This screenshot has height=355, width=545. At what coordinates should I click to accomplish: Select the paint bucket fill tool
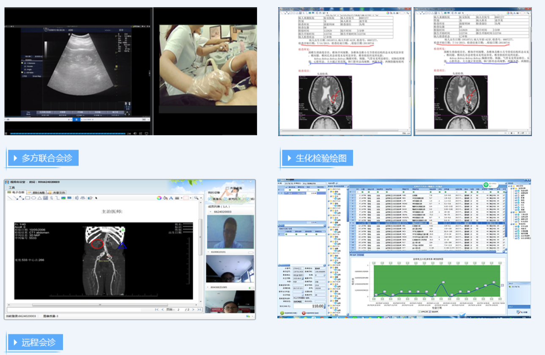[165, 198]
